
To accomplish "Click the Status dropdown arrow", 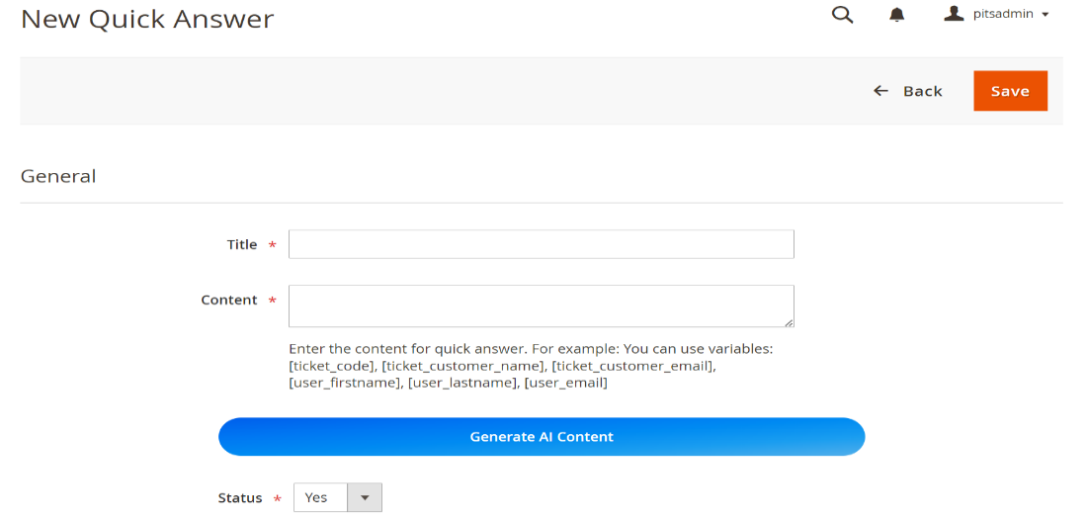I will pos(365,497).
